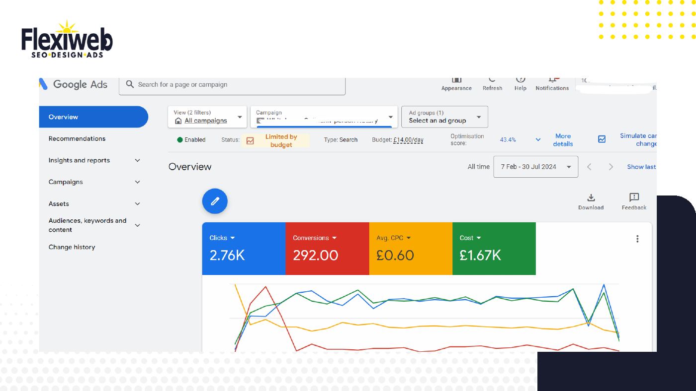Refresh the page with Refresh icon
Image resolution: width=696 pixels, height=391 pixels.
click(492, 80)
